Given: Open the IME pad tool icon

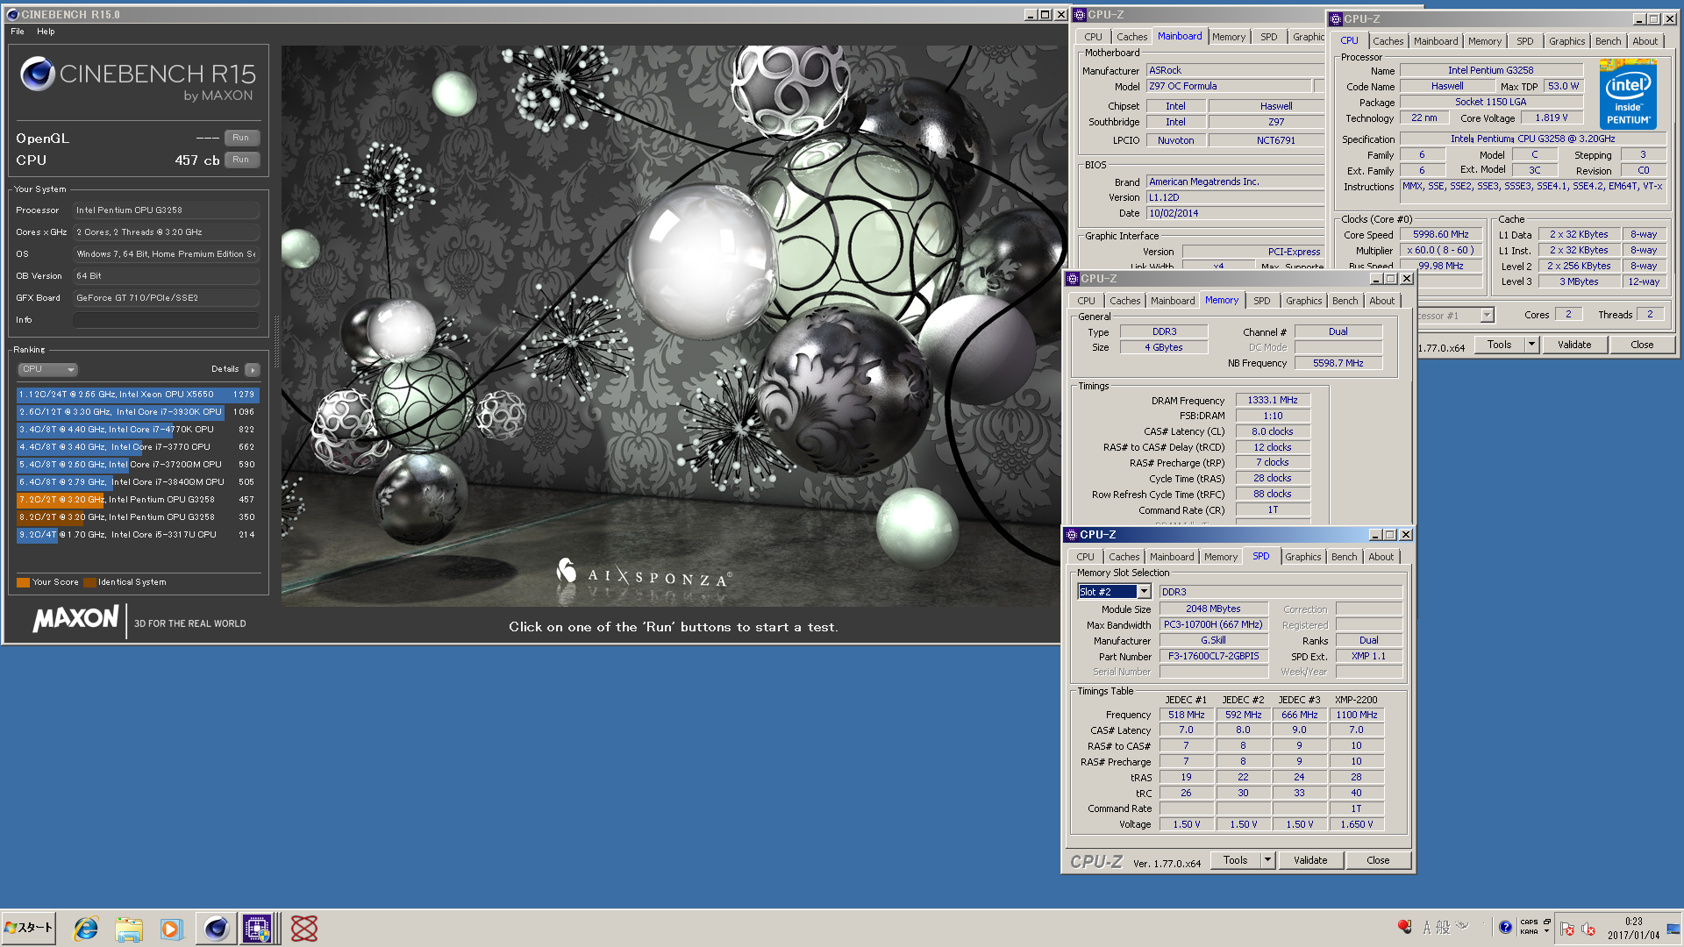Looking at the screenshot, I should click(1462, 926).
